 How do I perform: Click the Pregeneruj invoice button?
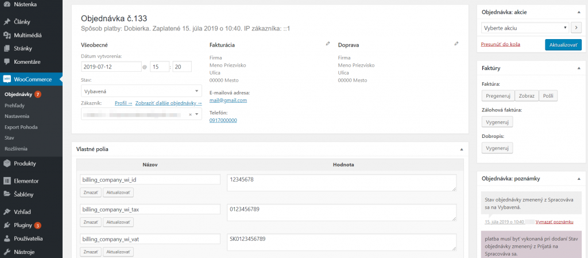point(498,95)
